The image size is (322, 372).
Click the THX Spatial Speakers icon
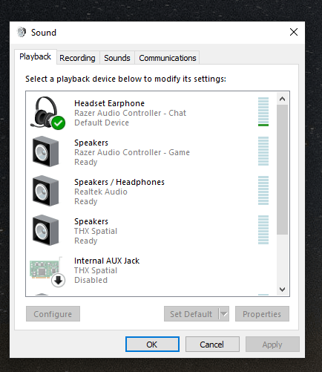(46, 230)
